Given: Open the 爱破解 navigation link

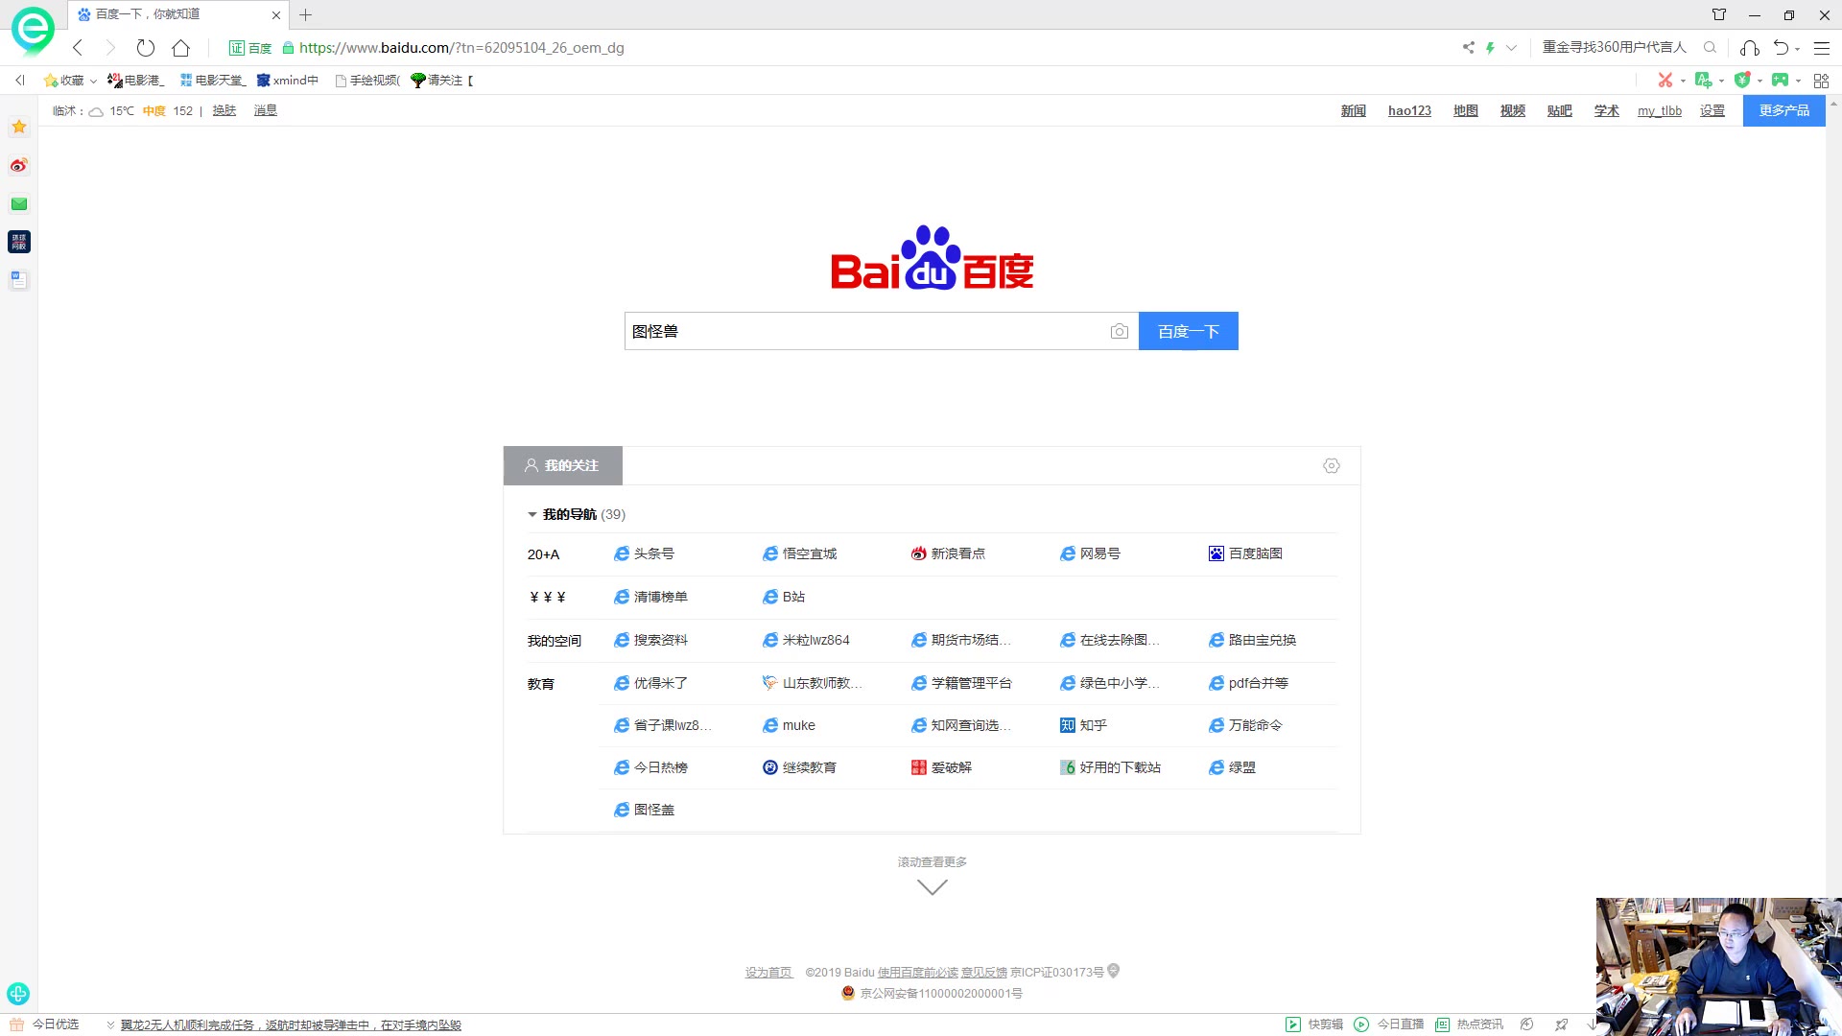Looking at the screenshot, I should [x=941, y=767].
